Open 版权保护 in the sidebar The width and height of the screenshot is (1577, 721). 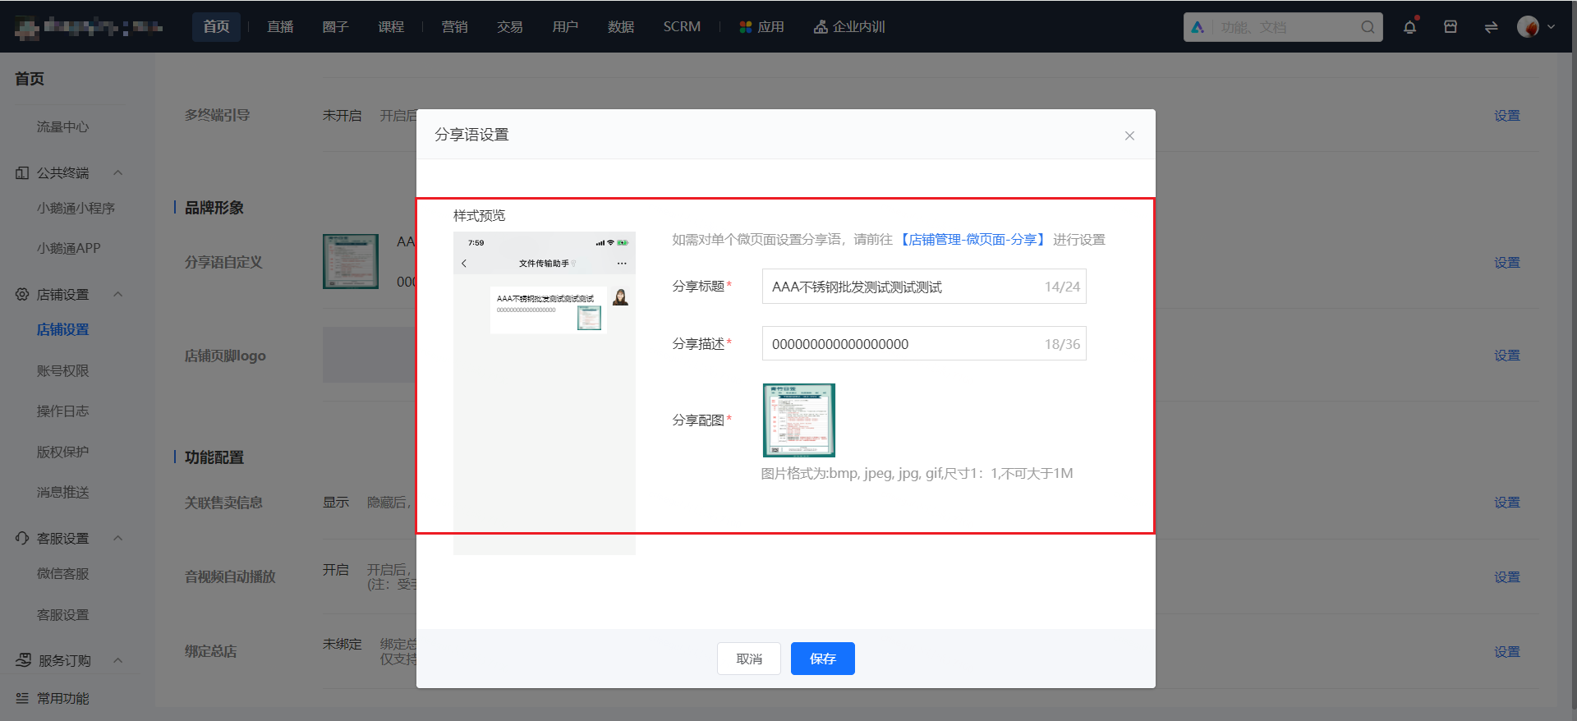(x=62, y=452)
